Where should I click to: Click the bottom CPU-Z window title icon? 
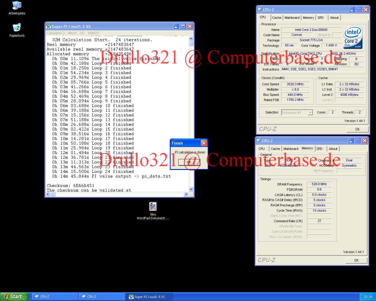[258, 141]
